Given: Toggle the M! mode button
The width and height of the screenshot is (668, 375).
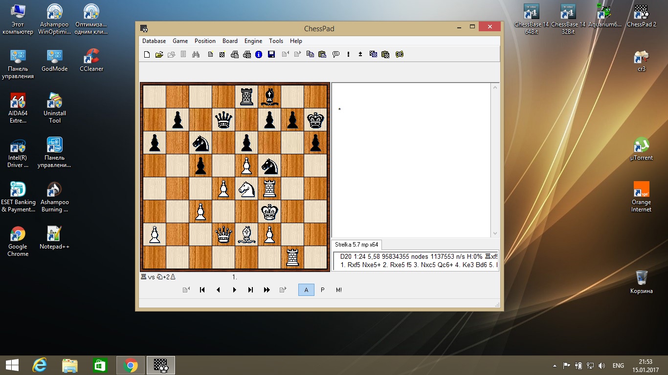Looking at the screenshot, I should click(338, 290).
